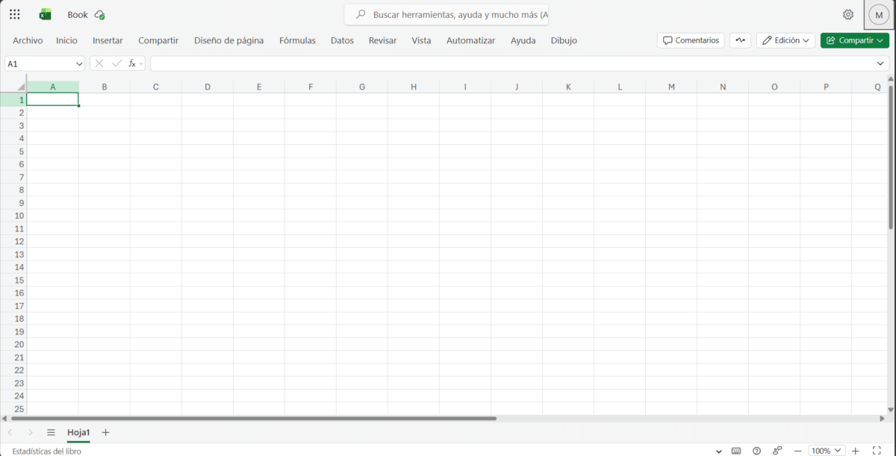Switch to the Insertar tab
The image size is (896, 456).
point(108,40)
